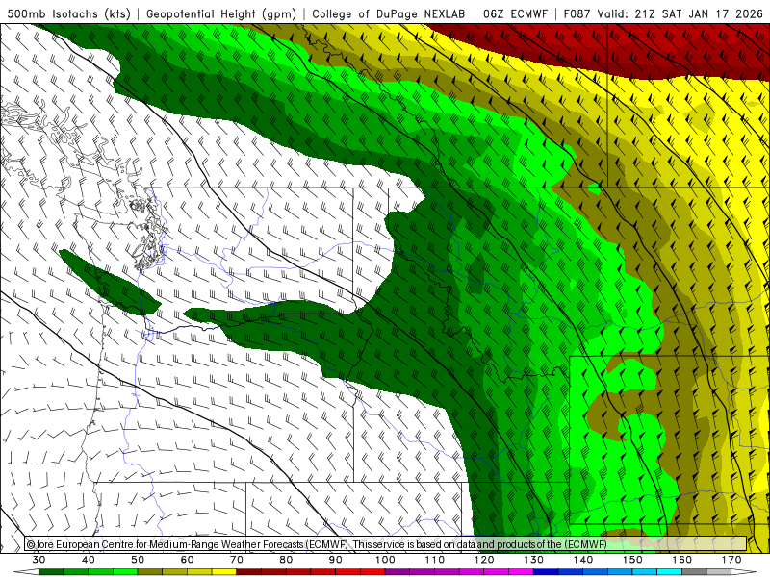
Task: Click the 'Geopotential Height (gpm)' header label
Action: tap(221, 13)
